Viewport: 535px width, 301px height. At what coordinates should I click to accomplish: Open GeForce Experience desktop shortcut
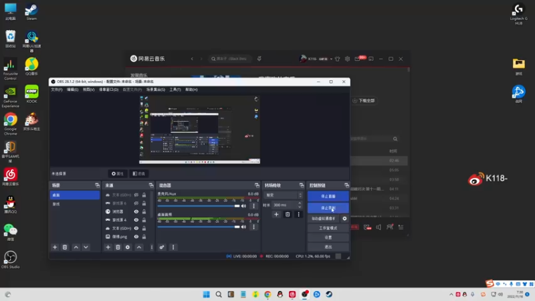10,96
